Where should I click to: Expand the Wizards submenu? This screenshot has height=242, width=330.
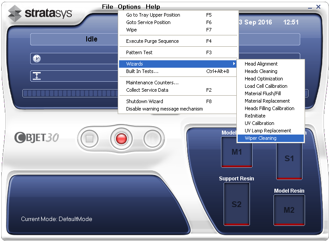178,64
